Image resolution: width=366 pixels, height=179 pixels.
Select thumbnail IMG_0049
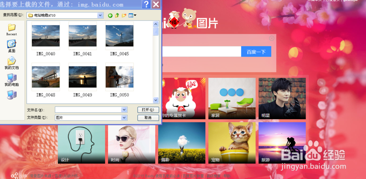point(83,77)
